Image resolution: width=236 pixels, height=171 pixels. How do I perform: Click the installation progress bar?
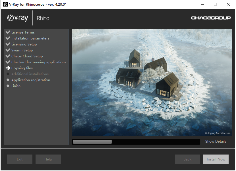click(x=136, y=142)
